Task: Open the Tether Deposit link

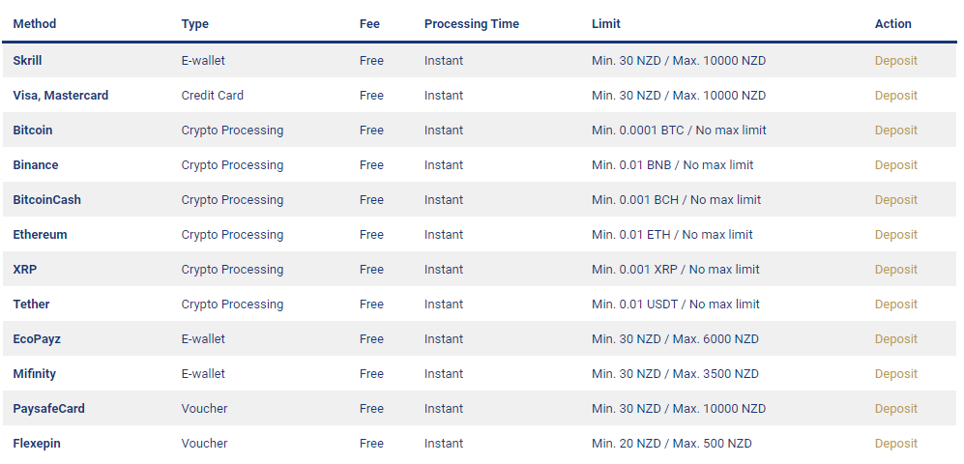Action: (895, 304)
